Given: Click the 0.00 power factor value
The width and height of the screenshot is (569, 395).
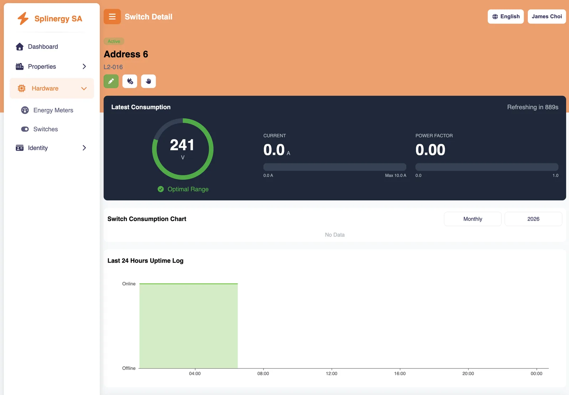Looking at the screenshot, I should coord(430,150).
